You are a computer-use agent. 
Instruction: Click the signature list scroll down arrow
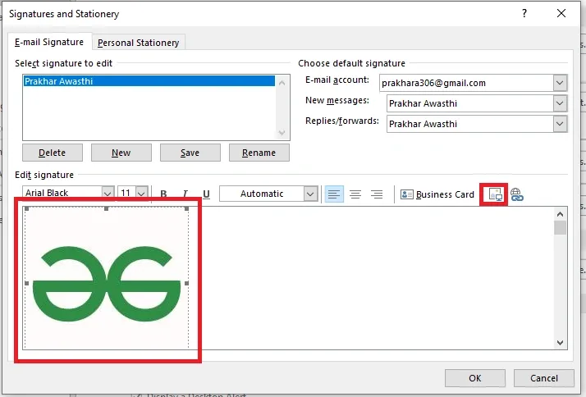point(282,133)
